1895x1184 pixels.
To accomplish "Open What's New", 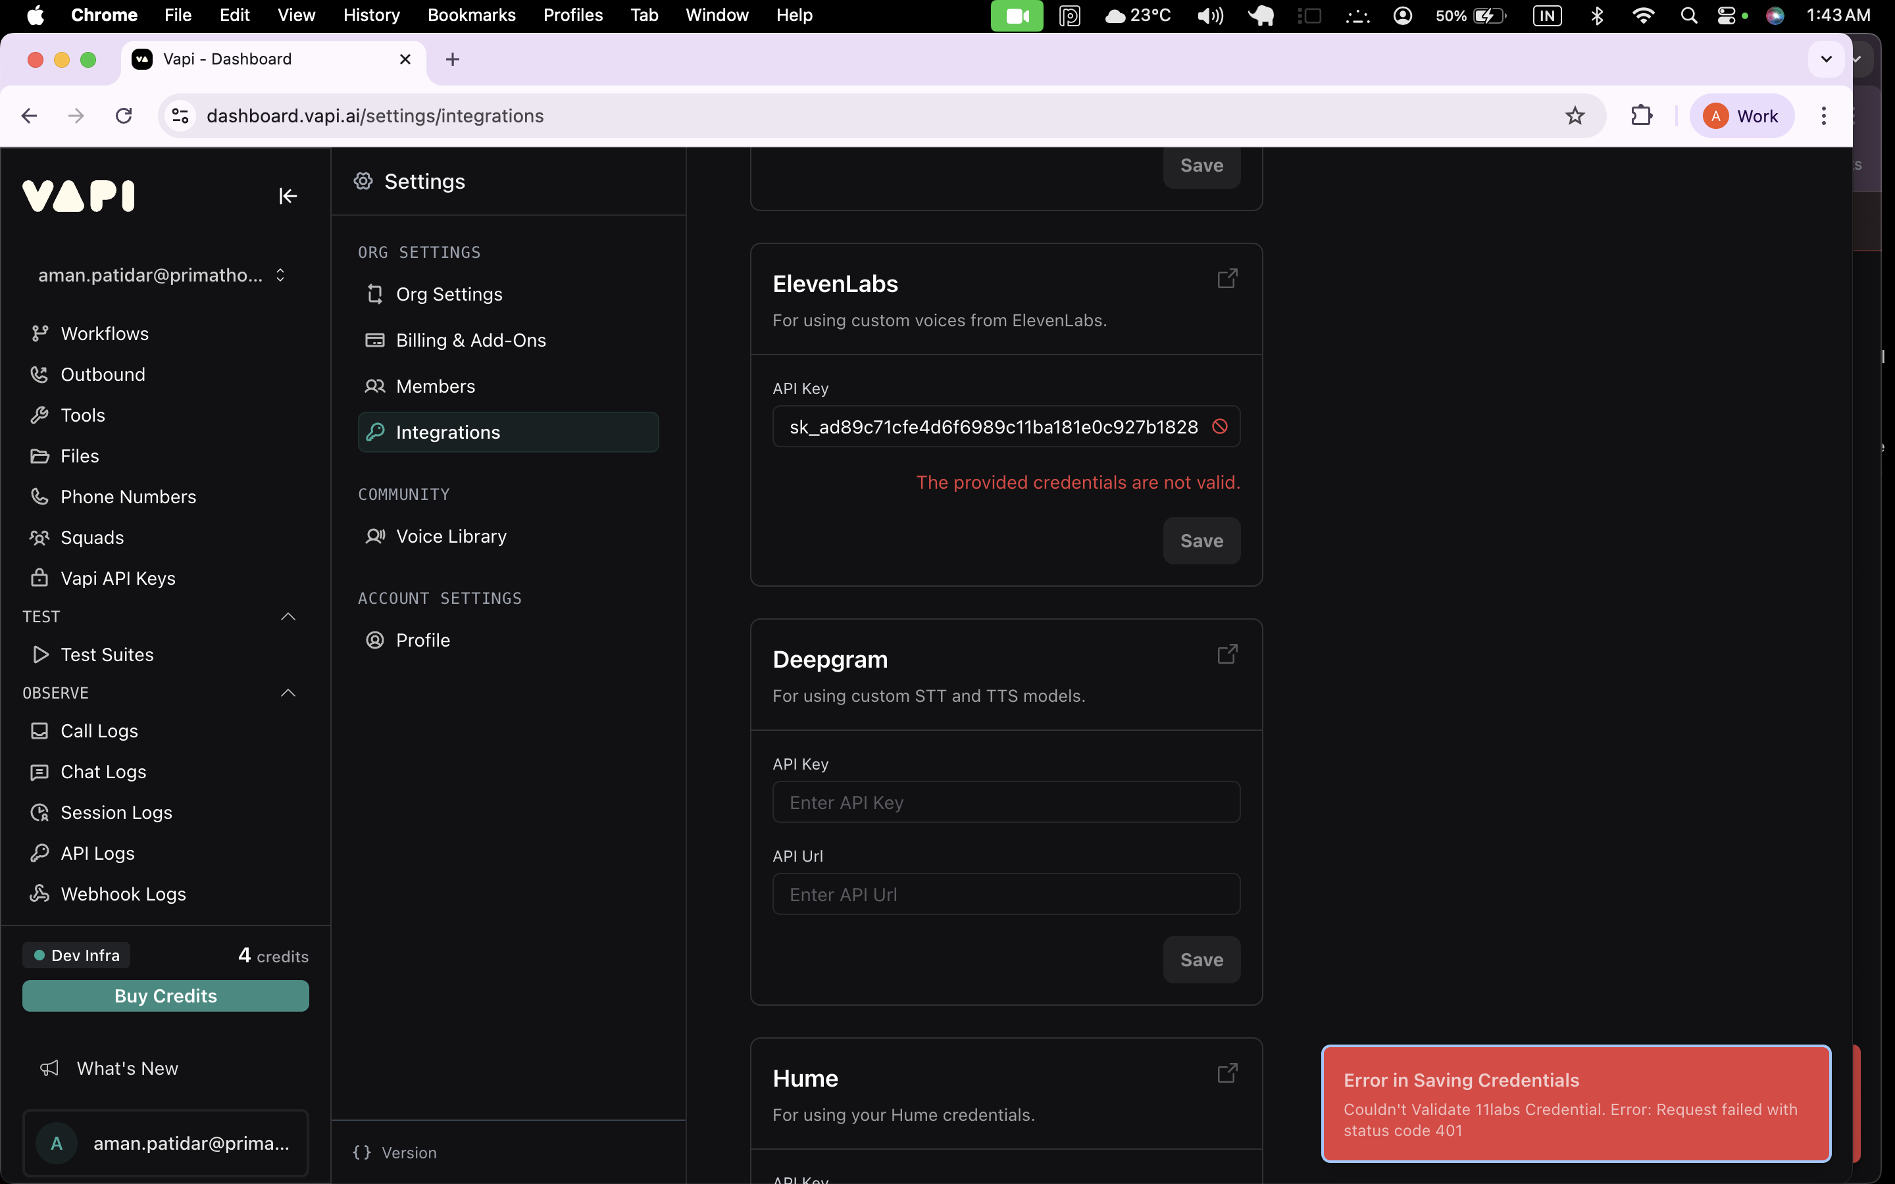I will 128,1068.
